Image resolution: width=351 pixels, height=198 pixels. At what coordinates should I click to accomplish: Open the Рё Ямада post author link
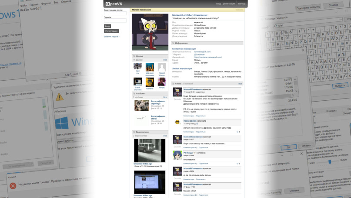coord(188,153)
